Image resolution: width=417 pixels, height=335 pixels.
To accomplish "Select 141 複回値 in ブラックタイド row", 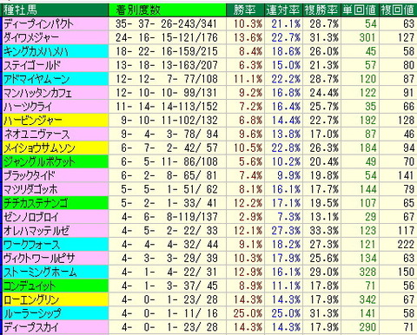I will pos(406,175).
